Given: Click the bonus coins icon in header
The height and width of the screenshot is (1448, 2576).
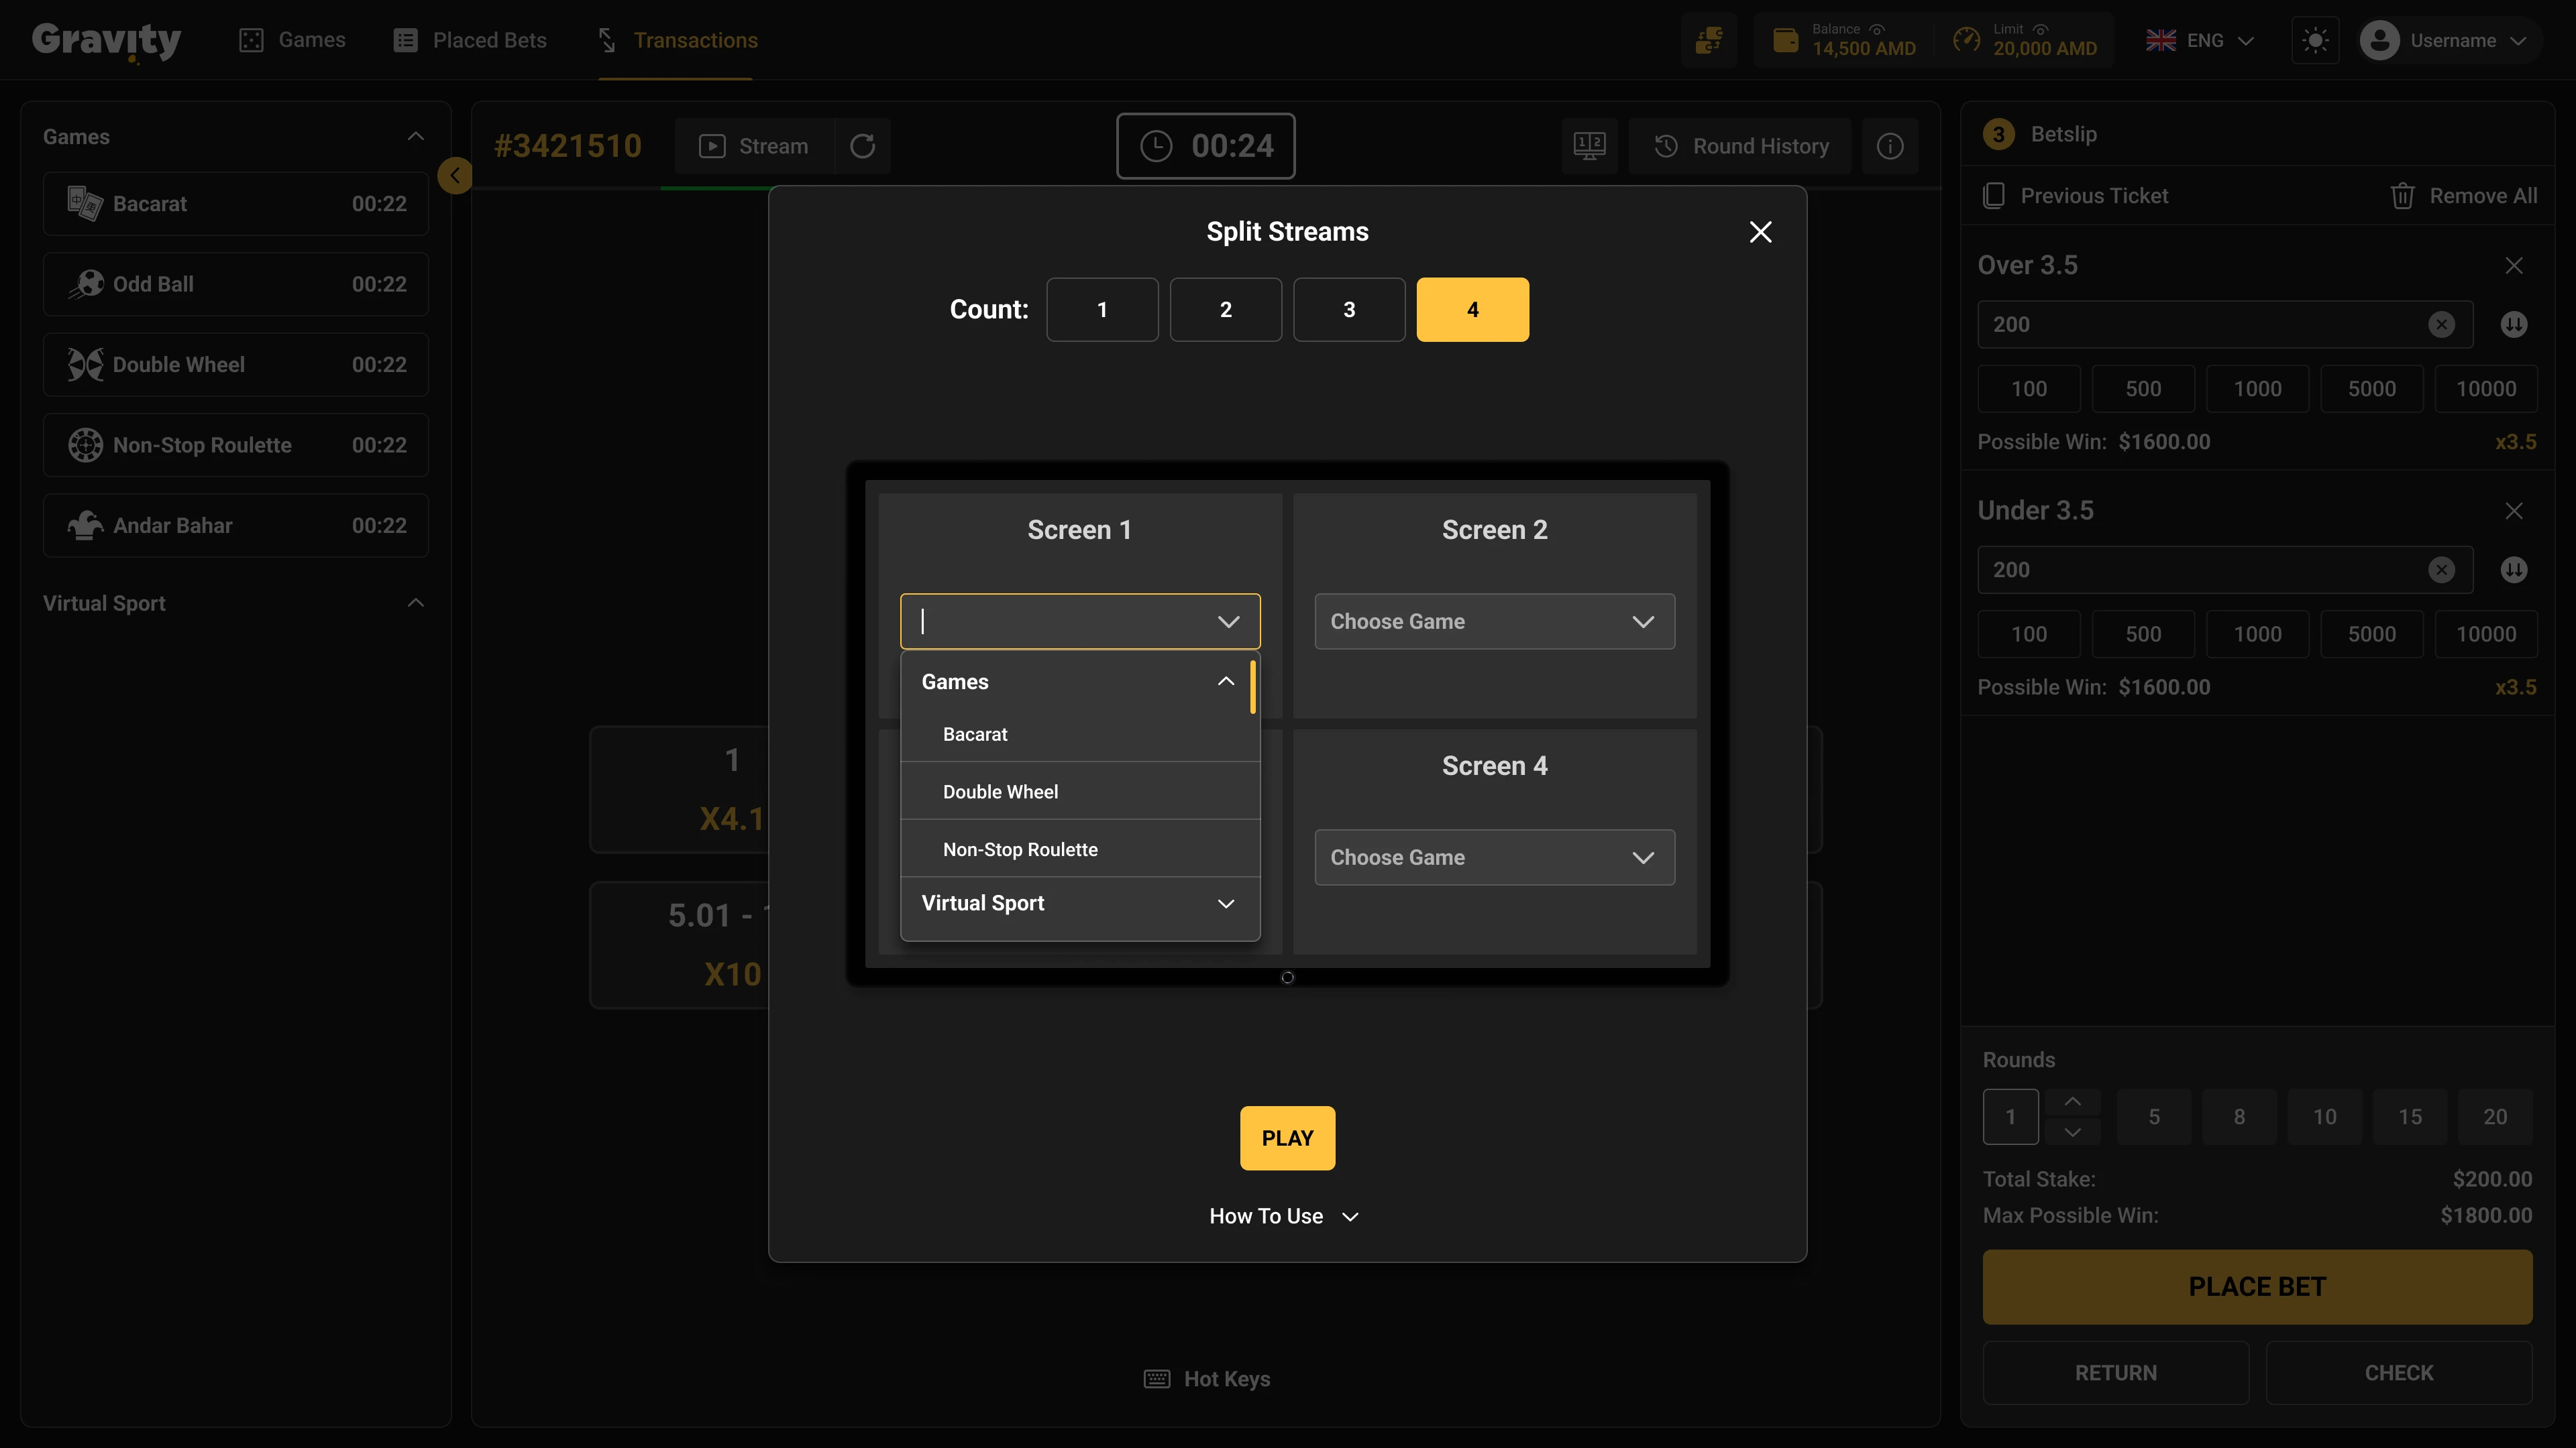Looking at the screenshot, I should click(x=1708, y=41).
